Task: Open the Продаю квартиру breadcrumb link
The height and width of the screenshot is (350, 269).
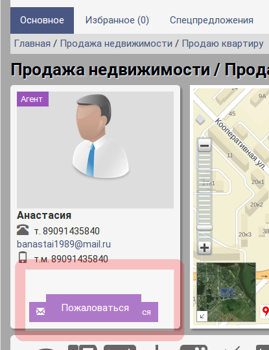Action: click(222, 44)
